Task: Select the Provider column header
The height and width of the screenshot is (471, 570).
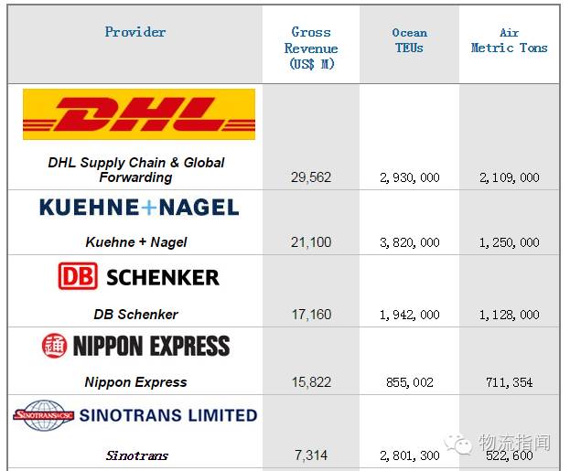Action: click(x=135, y=32)
